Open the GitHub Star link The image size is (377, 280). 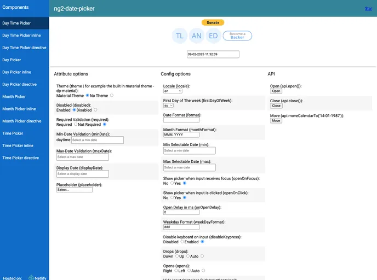(368, 9)
